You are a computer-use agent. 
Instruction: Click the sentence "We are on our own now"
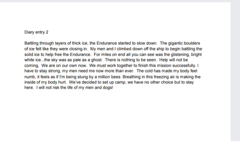pos(63,66)
